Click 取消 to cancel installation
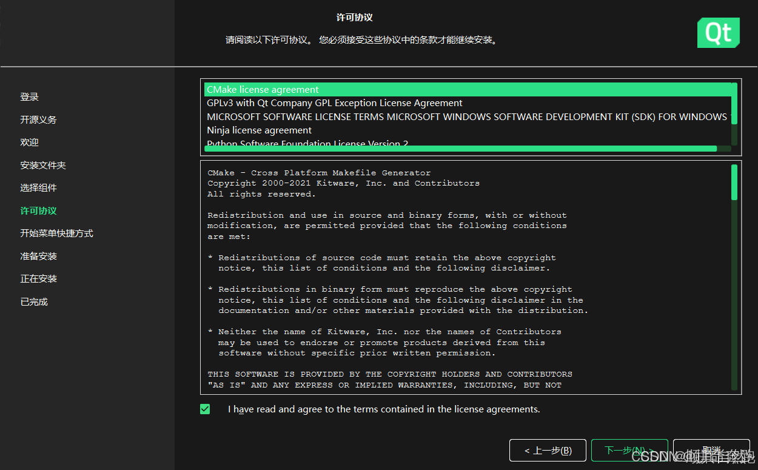Screen dimensions: 758x470 [711, 450]
